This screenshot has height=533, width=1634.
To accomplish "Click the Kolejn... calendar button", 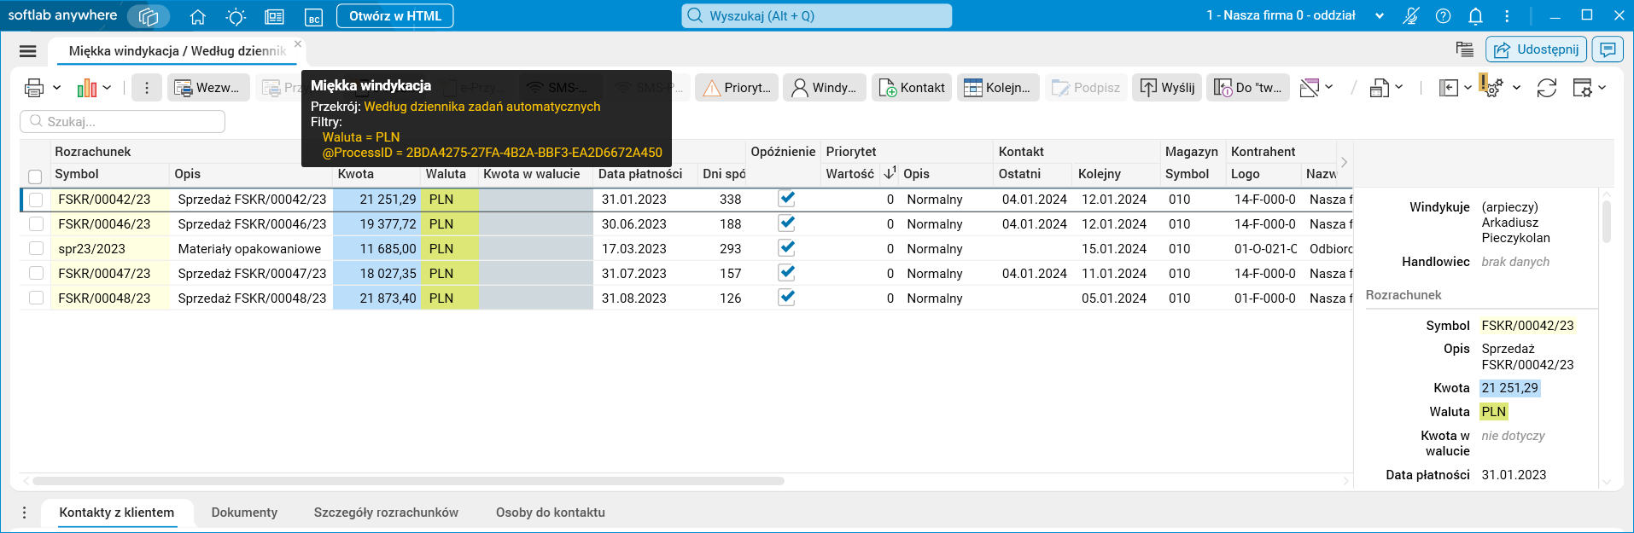I will [x=998, y=87].
